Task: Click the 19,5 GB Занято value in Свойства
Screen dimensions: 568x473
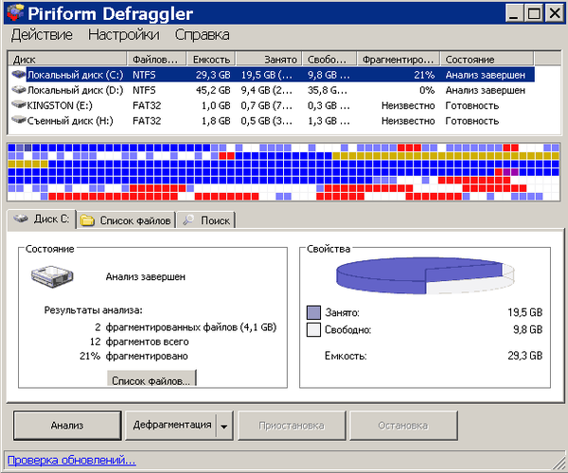Action: (x=524, y=312)
